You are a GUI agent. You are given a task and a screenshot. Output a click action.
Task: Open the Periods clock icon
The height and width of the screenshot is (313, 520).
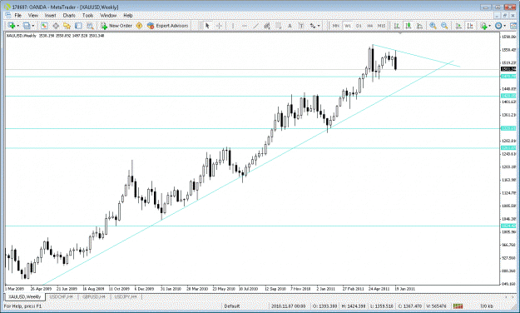click(498, 26)
